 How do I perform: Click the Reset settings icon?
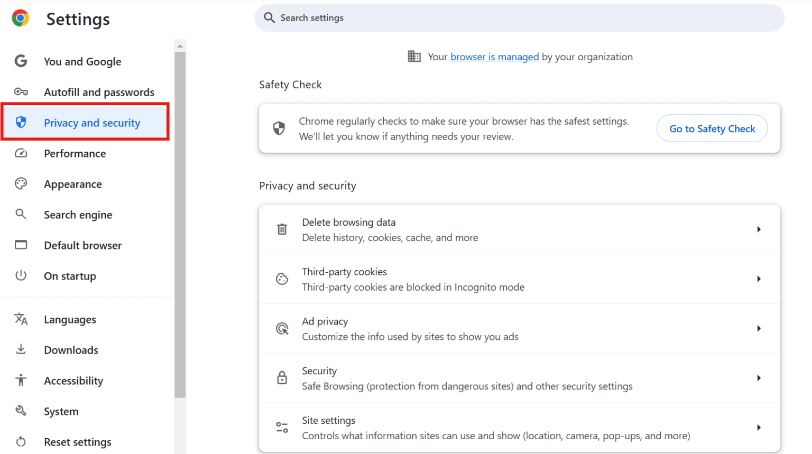pyautogui.click(x=21, y=442)
